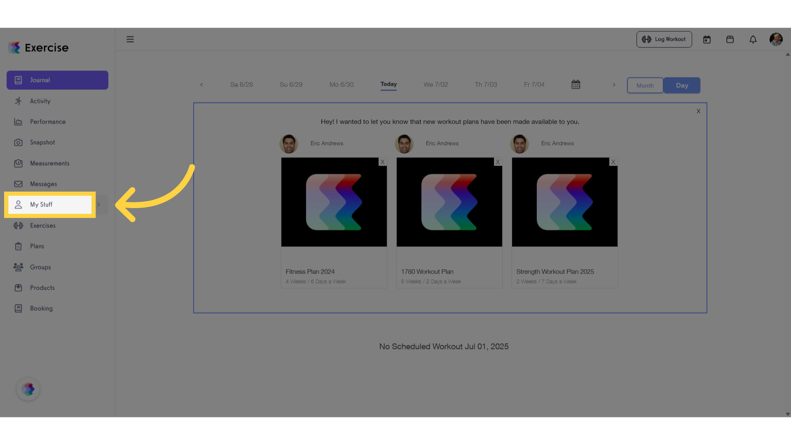Click the '2 Weeks / 7 Days a Week' text
The height and width of the screenshot is (445, 791).
(546, 281)
